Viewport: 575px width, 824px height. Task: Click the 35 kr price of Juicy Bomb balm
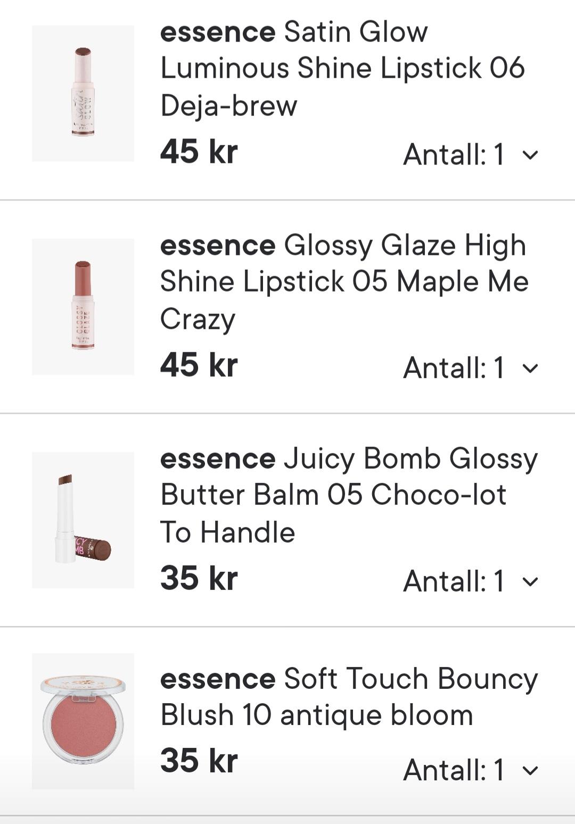tap(199, 578)
